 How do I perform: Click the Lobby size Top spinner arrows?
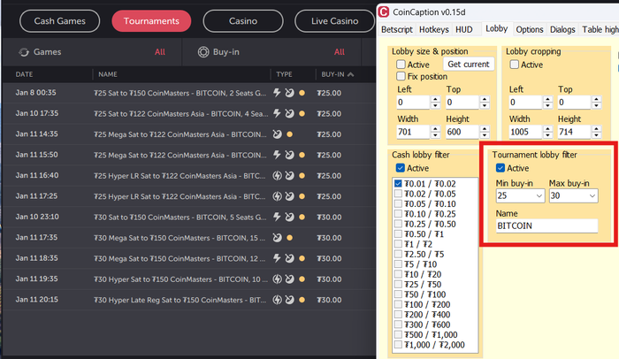485,103
